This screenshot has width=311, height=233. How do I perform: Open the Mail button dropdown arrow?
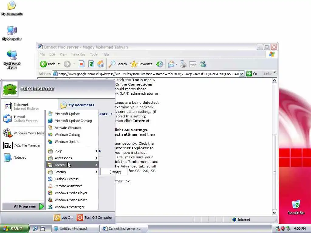click(176, 64)
